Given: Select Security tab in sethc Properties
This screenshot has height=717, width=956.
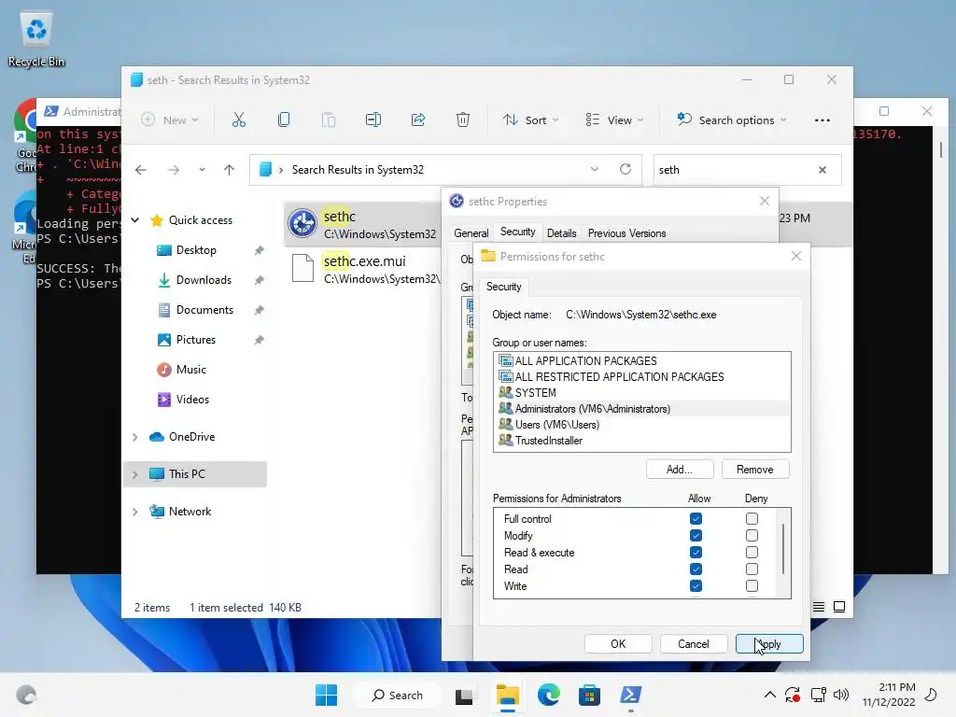Looking at the screenshot, I should [517, 232].
